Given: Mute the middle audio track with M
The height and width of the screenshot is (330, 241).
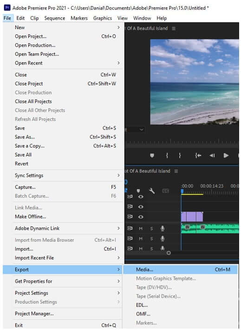Looking at the screenshot, I should 141,238.
